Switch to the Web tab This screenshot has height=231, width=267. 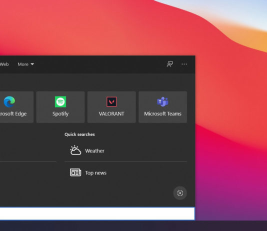4,64
